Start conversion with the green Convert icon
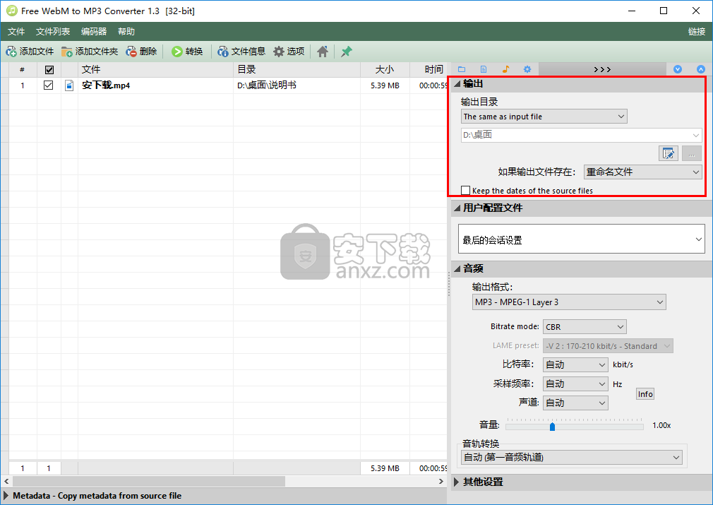713x505 pixels. tap(177, 52)
